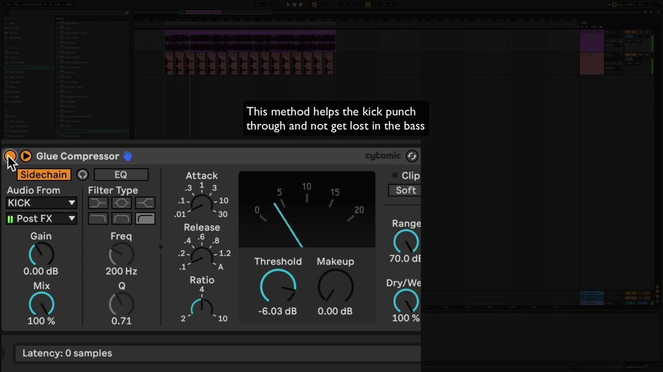Toggle the Soft clip button
Viewport: 663px width, 372px height.
click(x=405, y=190)
